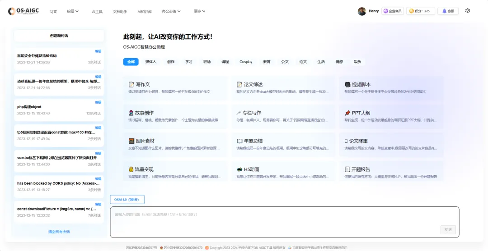The image size is (488, 251).
Task: Open the php构建object conversation
Action: click(59, 110)
